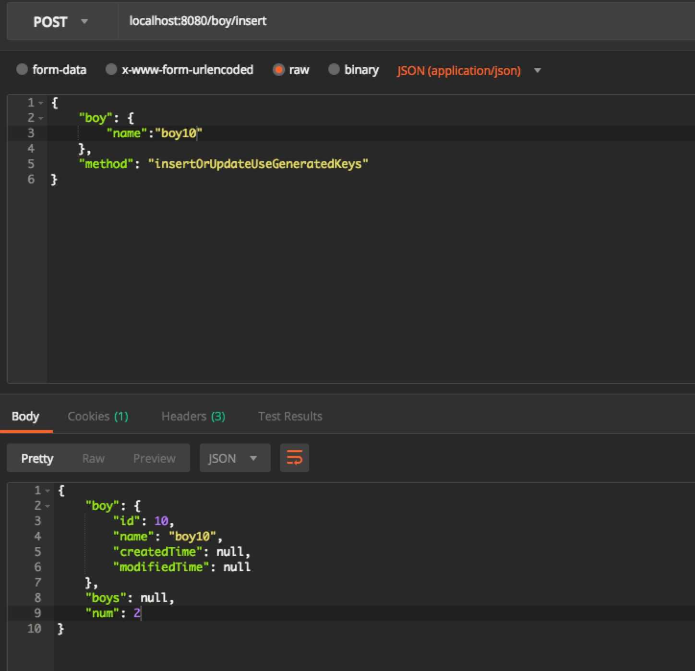Open the POST method dropdown
Viewport: 695px width, 671px height.
pos(62,22)
